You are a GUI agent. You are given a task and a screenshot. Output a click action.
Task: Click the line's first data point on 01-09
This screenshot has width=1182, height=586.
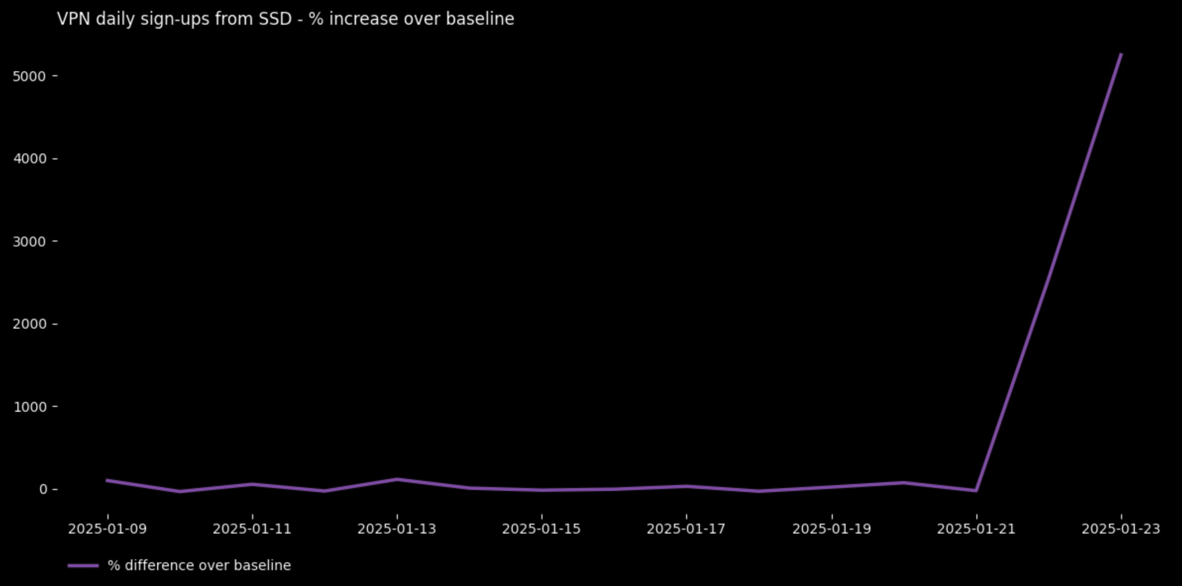click(x=107, y=480)
